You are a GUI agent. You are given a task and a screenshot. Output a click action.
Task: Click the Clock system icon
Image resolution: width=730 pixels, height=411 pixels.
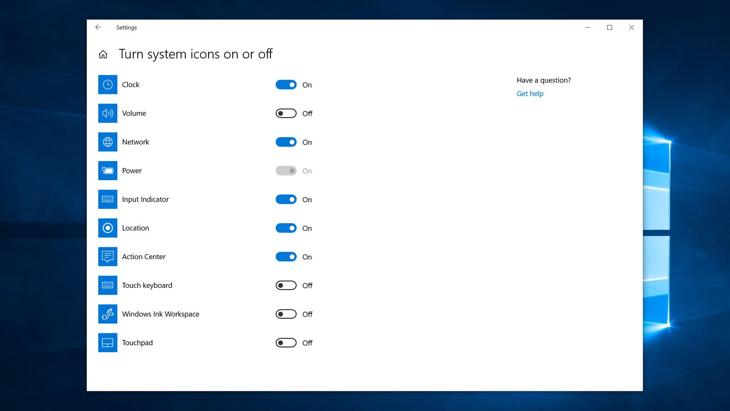107,84
